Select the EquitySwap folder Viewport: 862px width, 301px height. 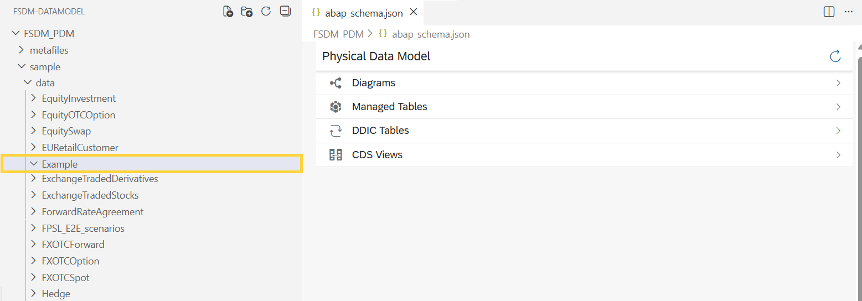pos(66,131)
